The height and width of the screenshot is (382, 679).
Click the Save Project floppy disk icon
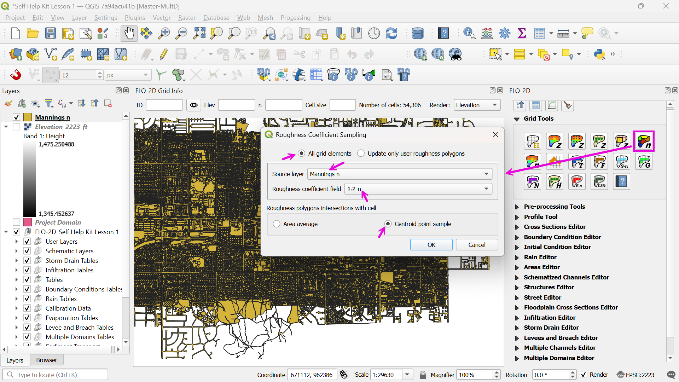click(51, 33)
